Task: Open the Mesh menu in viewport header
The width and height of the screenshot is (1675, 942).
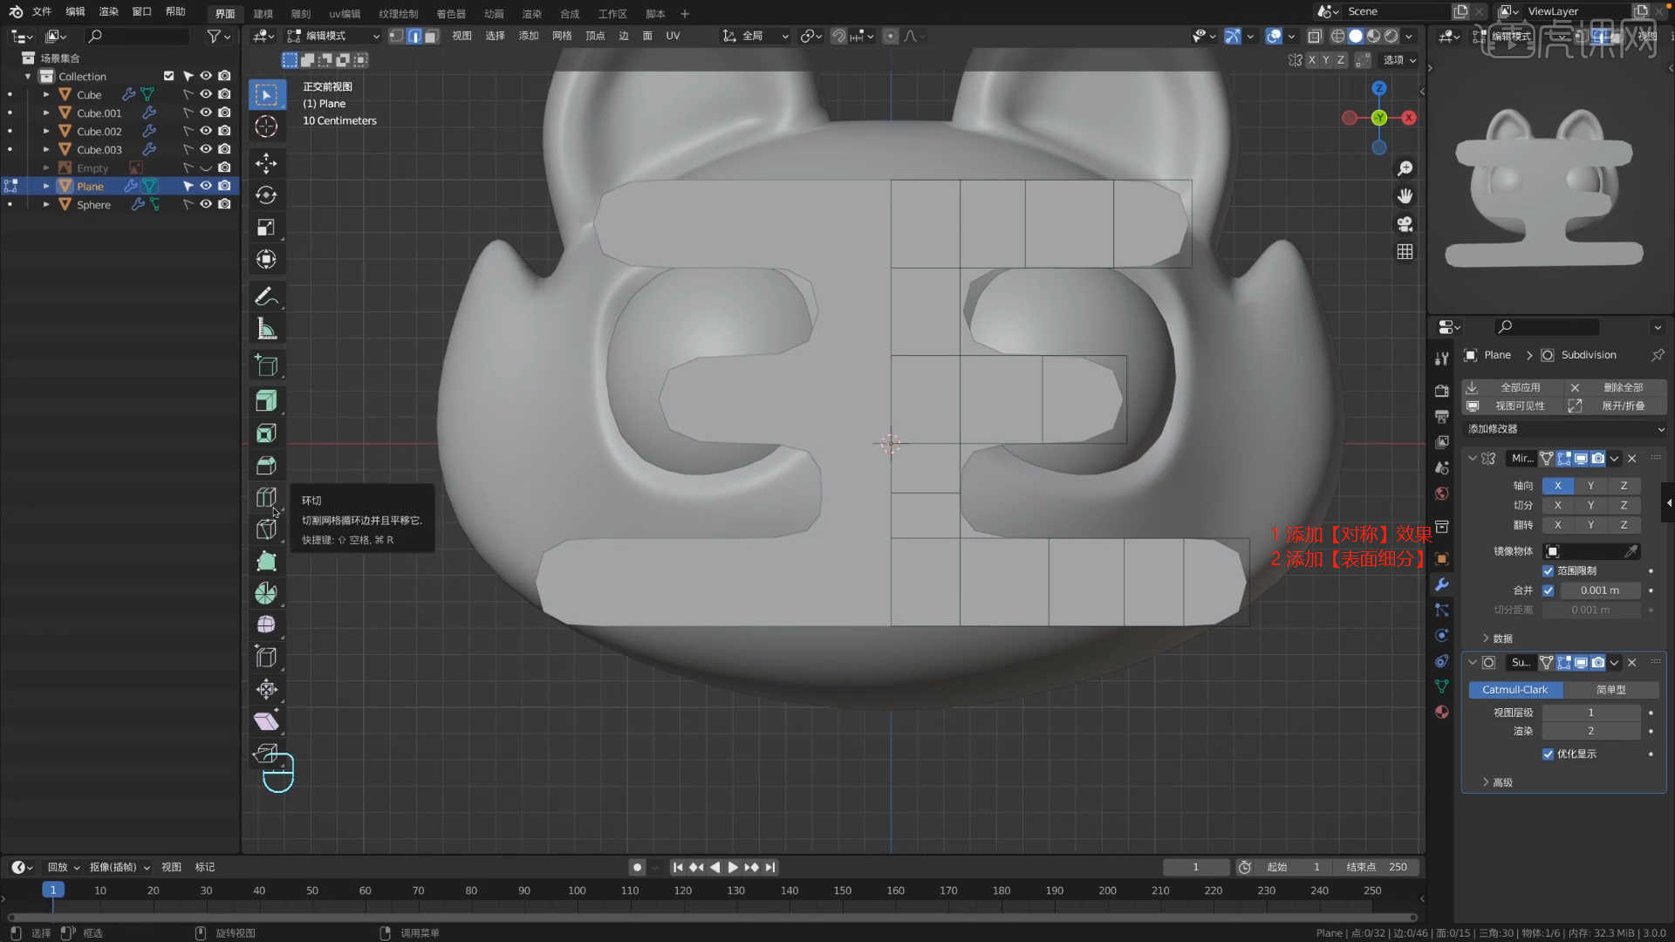Action: [562, 36]
